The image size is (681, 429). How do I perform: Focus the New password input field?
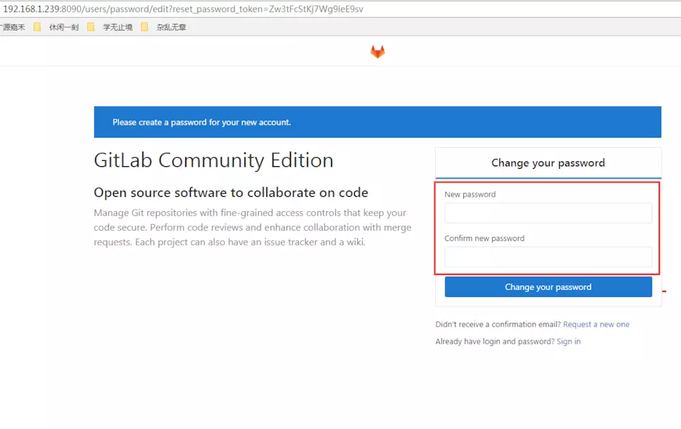(548, 213)
